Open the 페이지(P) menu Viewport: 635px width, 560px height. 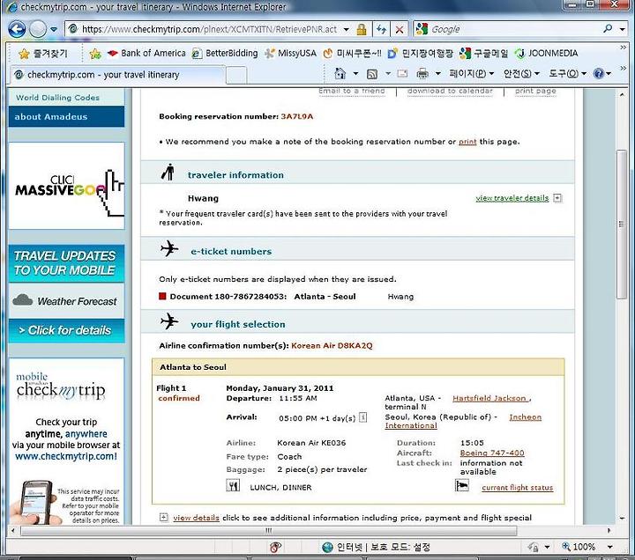coord(471,74)
